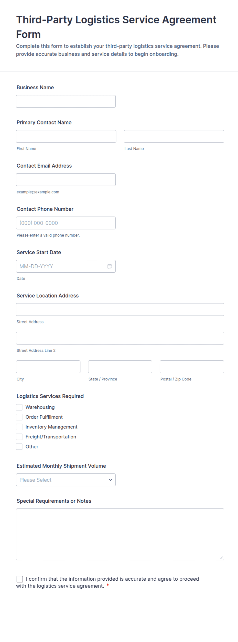This screenshot has height=642, width=238.
Task: Click the Business Name input field
Action: click(66, 101)
